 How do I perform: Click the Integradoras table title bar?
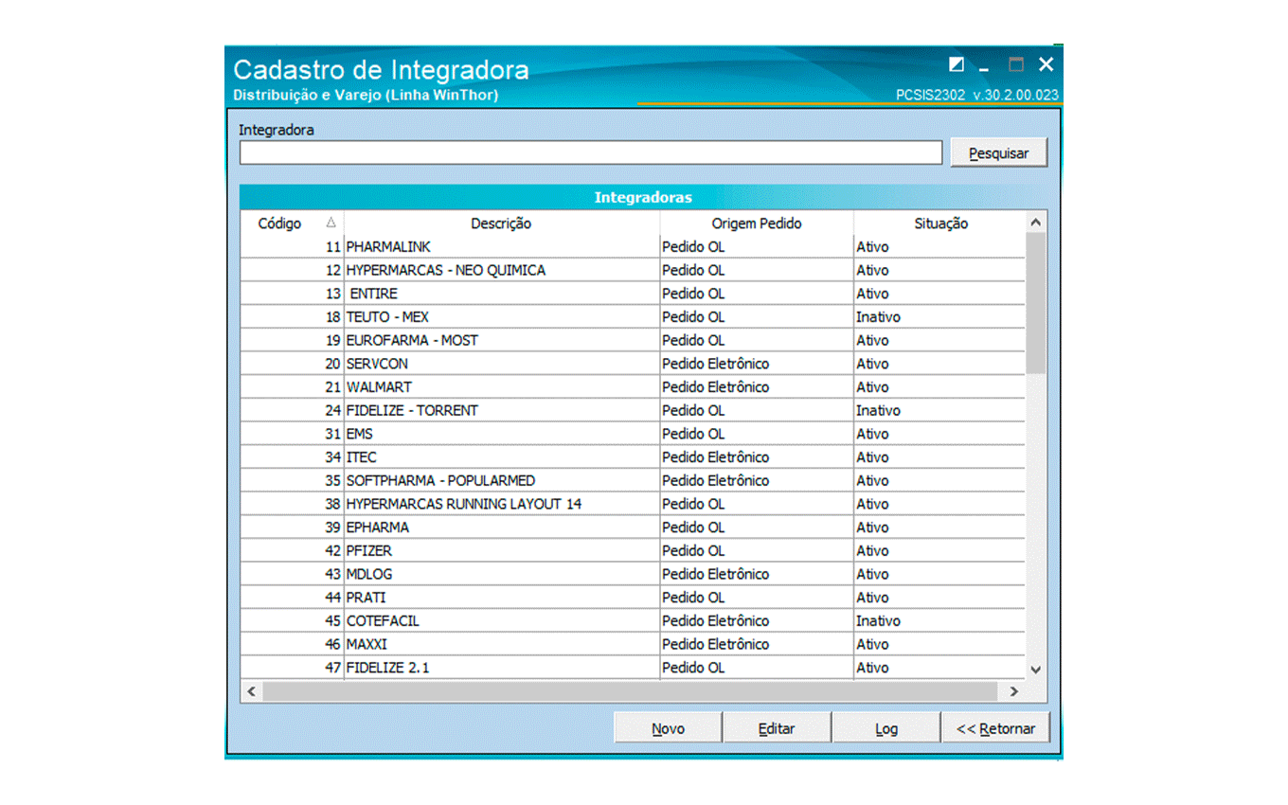click(644, 197)
